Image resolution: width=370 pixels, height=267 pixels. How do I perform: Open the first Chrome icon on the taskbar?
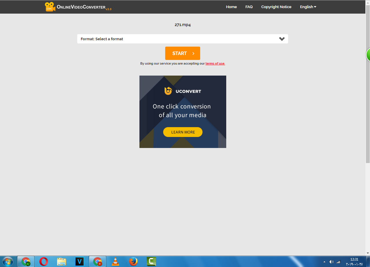[26, 261]
